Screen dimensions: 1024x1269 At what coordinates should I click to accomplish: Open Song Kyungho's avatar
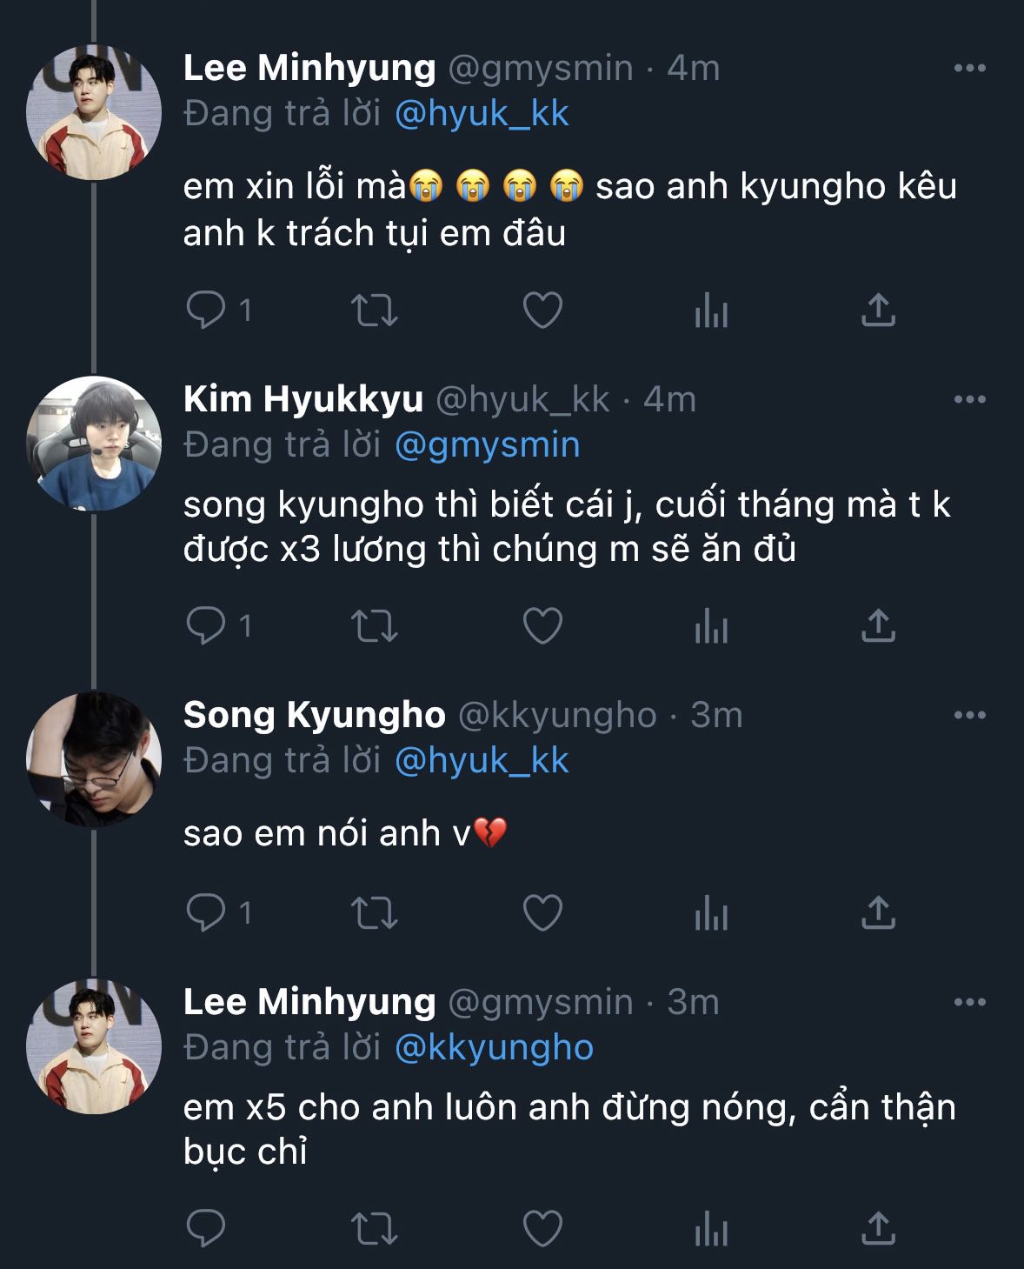[x=94, y=758]
